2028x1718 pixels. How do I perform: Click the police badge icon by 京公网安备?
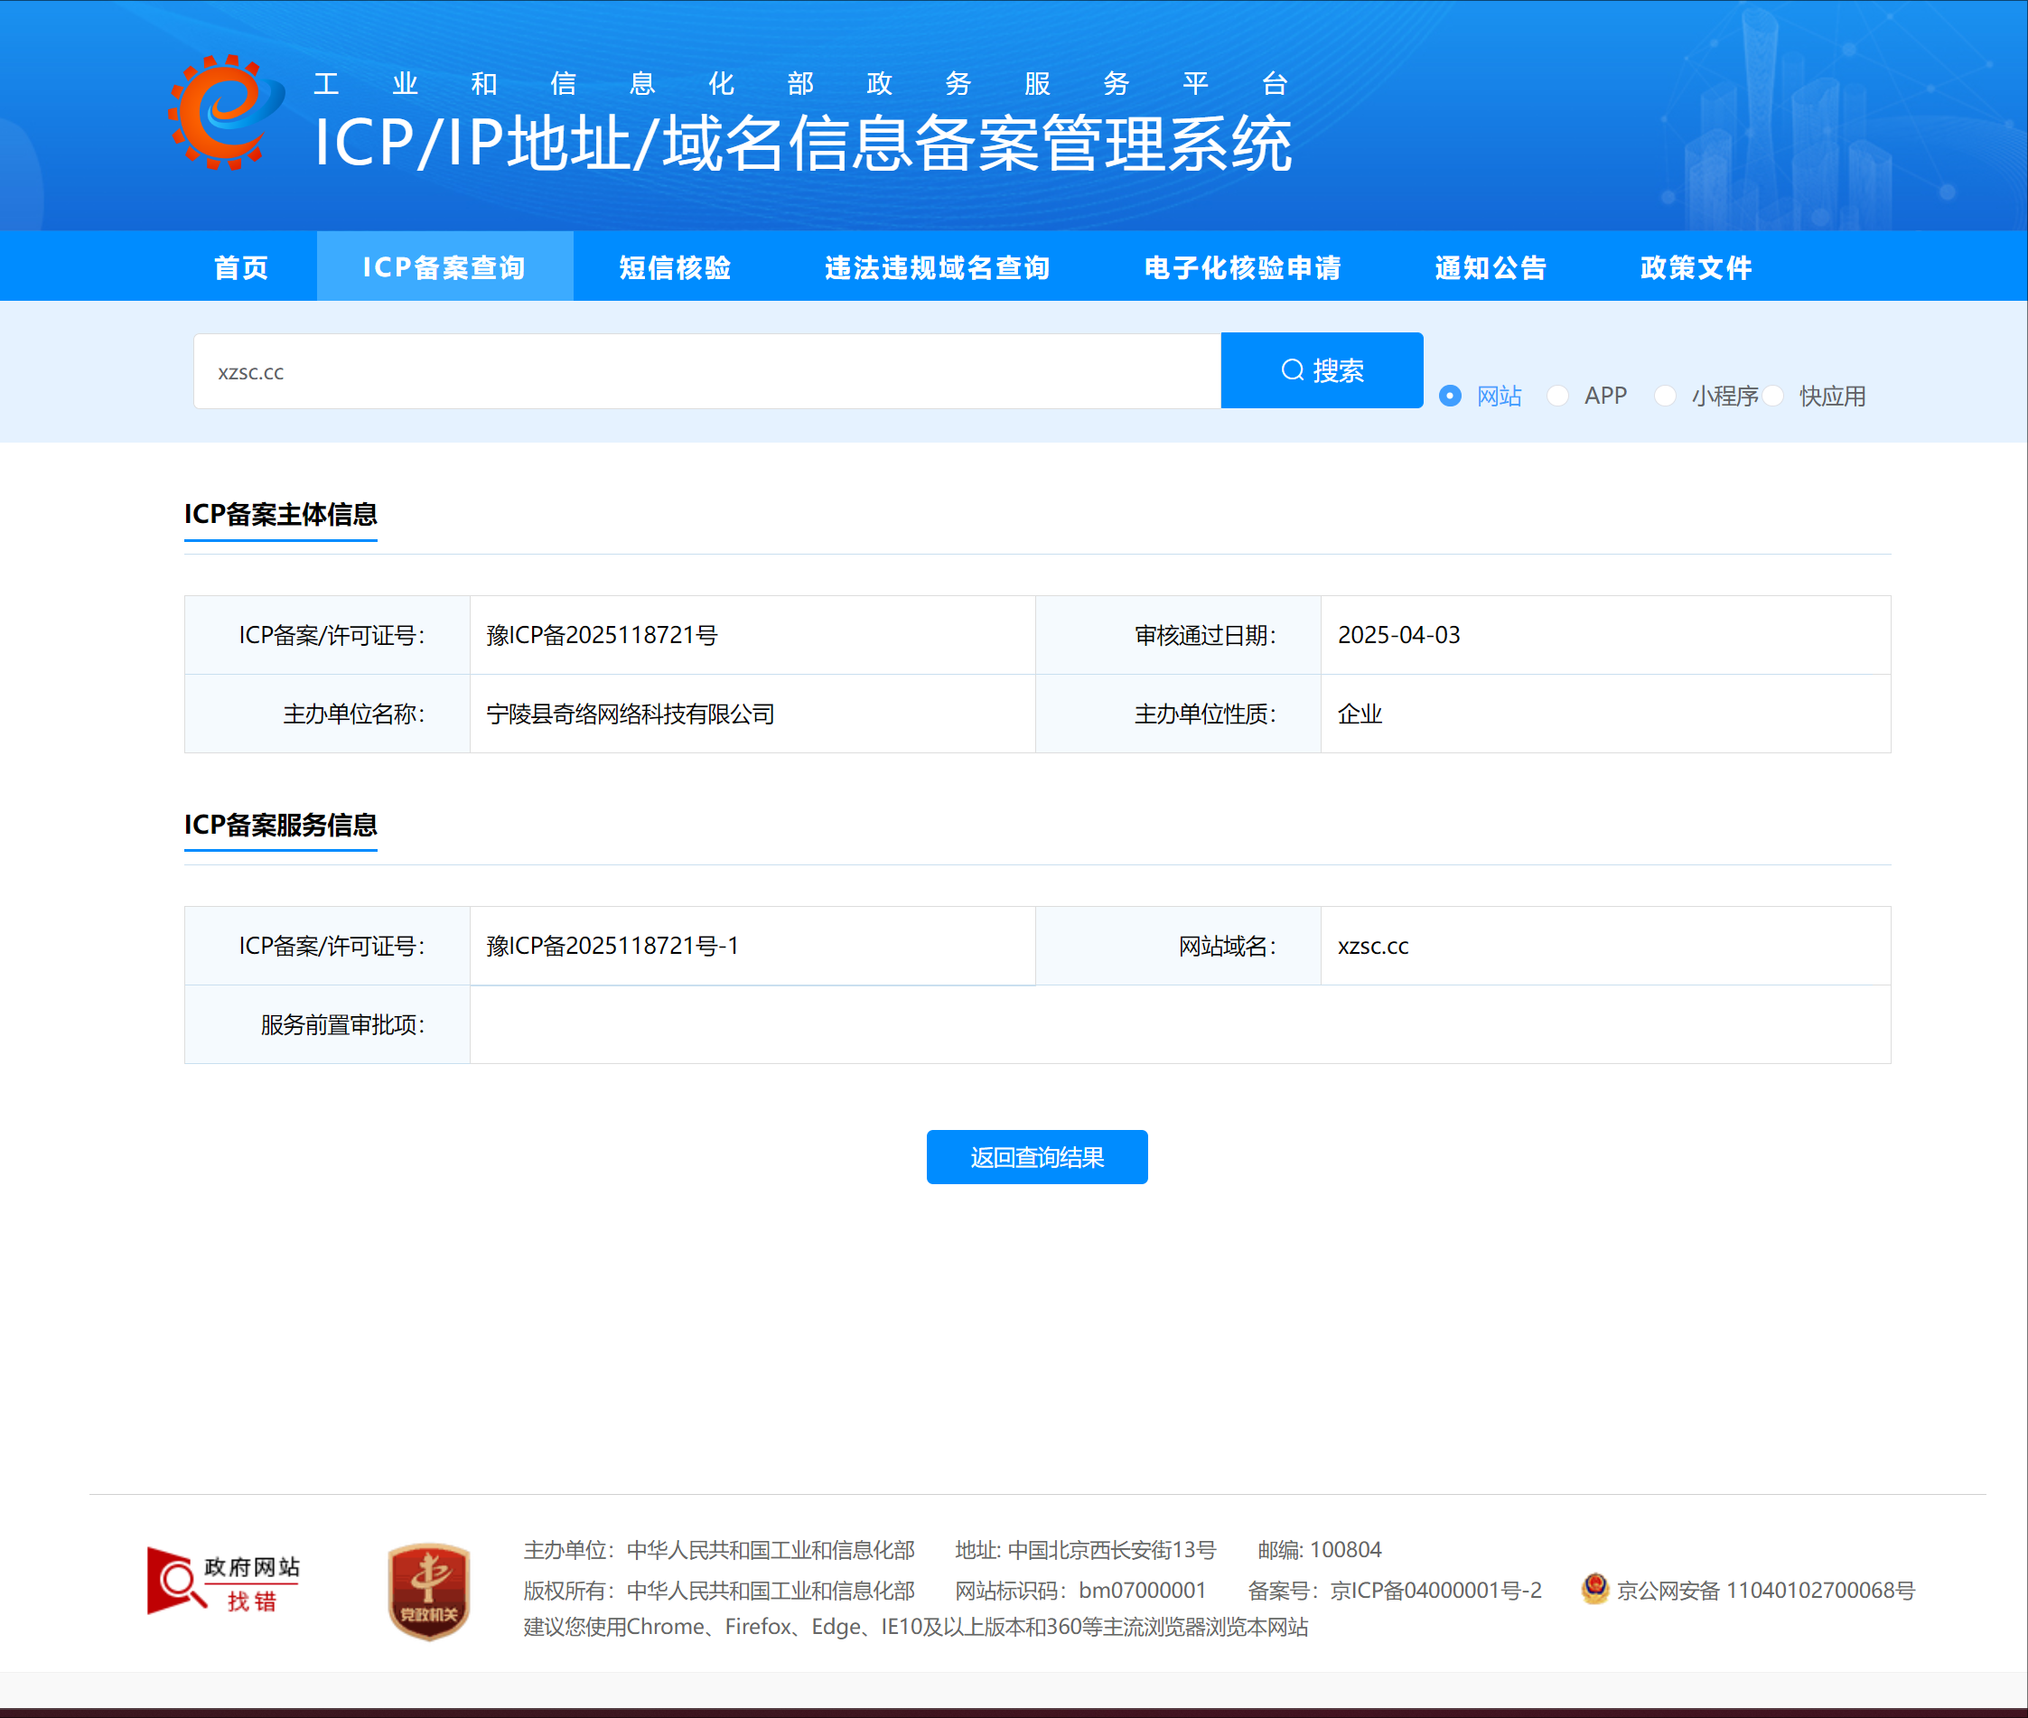point(1594,1589)
